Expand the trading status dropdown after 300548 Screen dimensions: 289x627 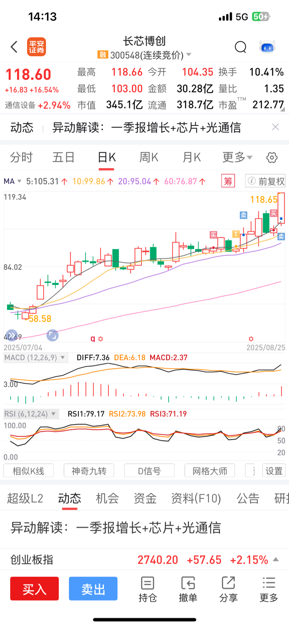(x=189, y=55)
